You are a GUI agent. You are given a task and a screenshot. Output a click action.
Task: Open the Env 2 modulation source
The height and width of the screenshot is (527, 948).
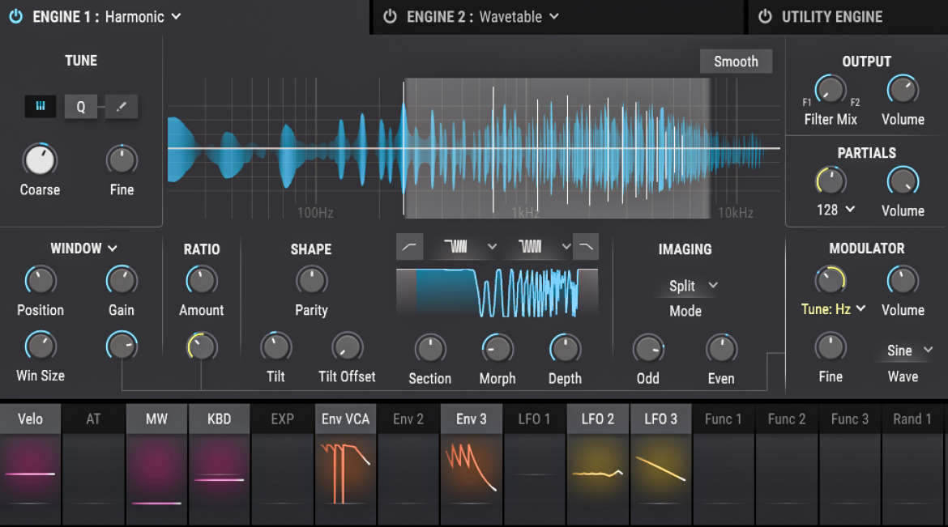click(x=408, y=419)
